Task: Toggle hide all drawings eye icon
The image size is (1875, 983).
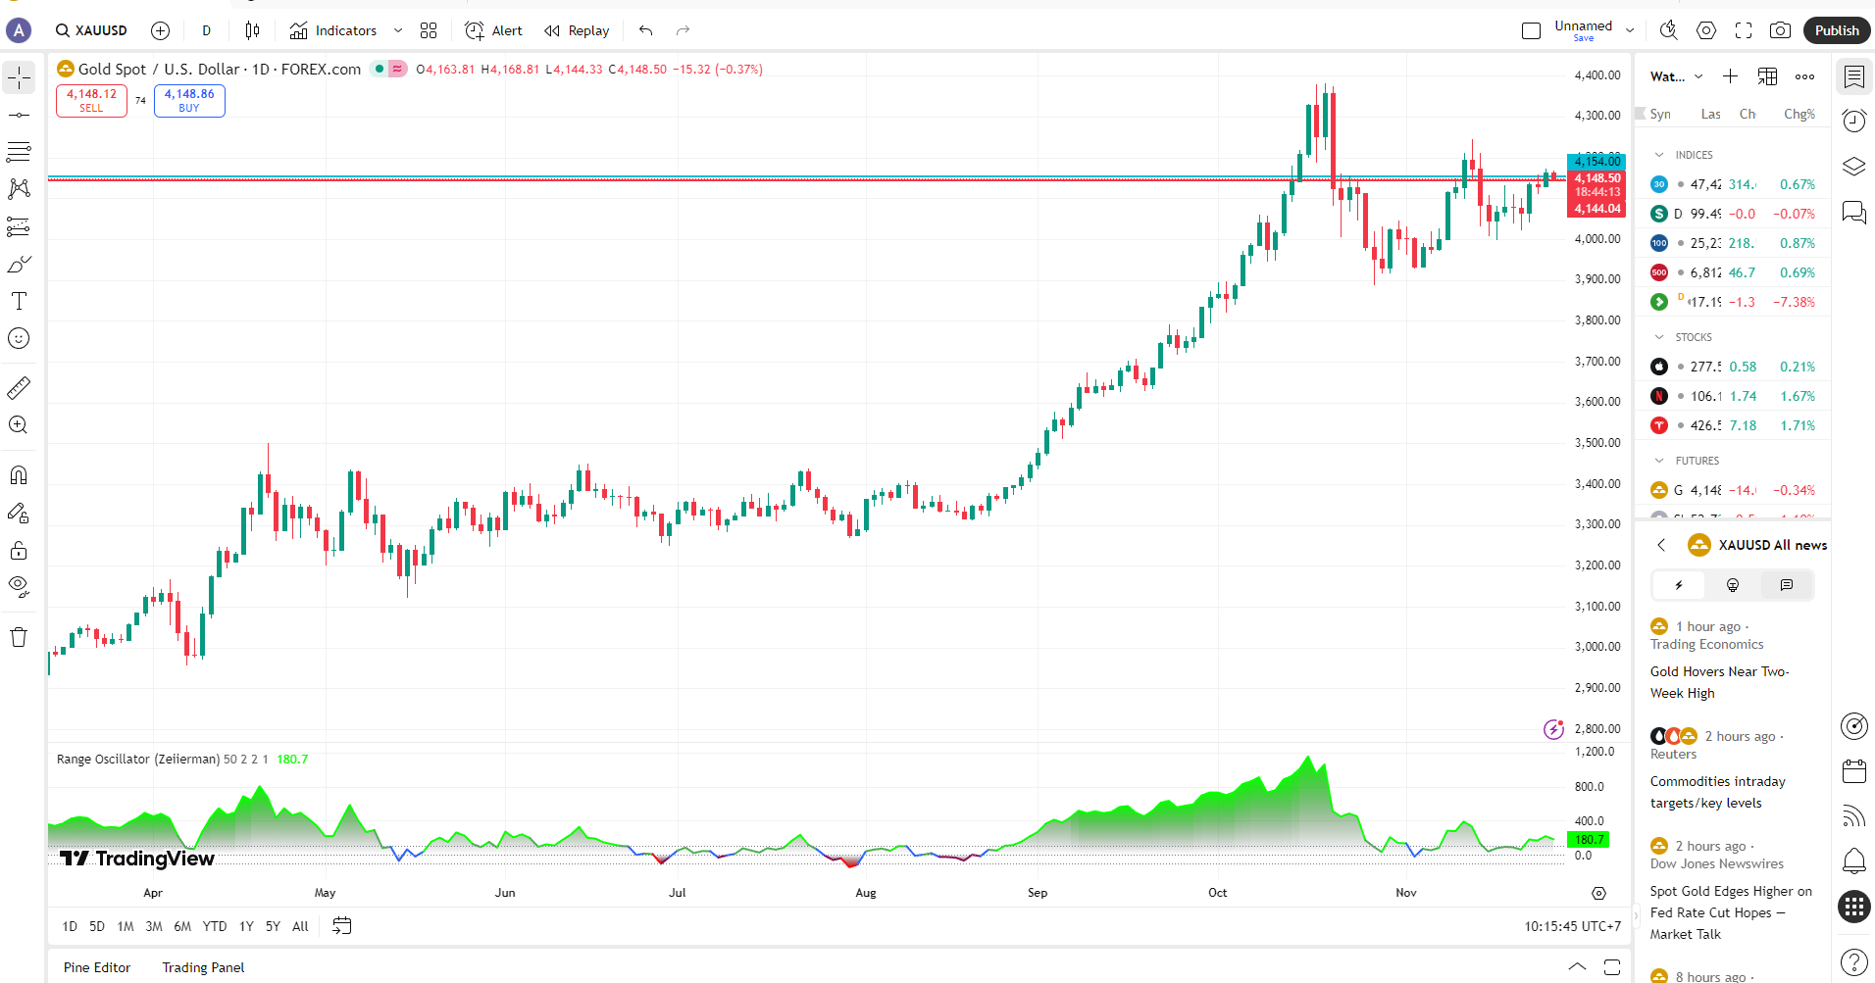Action: 19,587
